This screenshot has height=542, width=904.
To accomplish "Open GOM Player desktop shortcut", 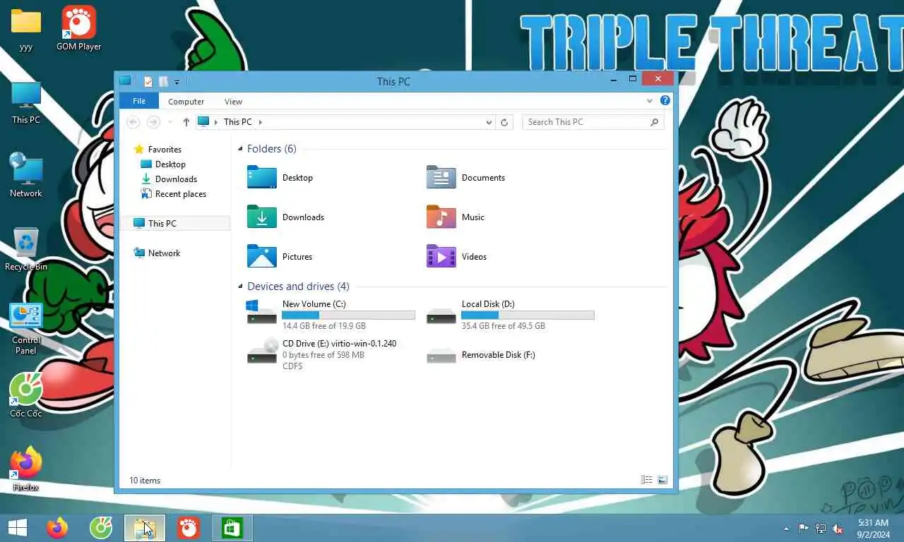I will [78, 29].
